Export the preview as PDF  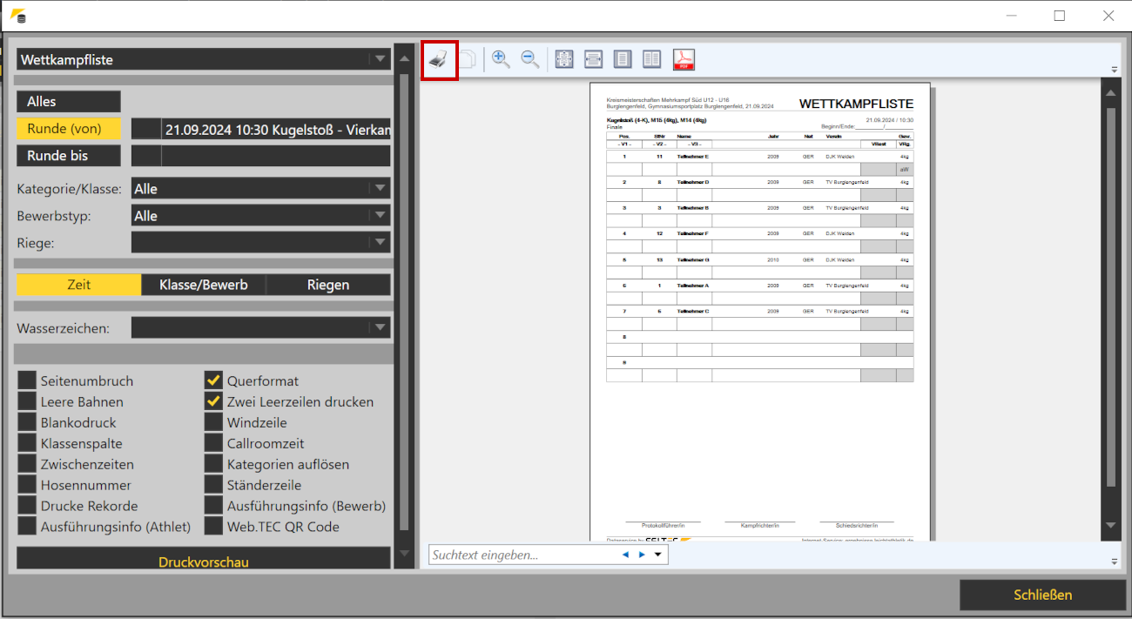[x=684, y=59]
